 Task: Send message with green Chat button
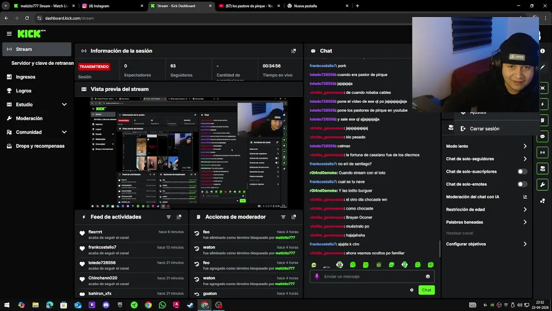click(426, 290)
